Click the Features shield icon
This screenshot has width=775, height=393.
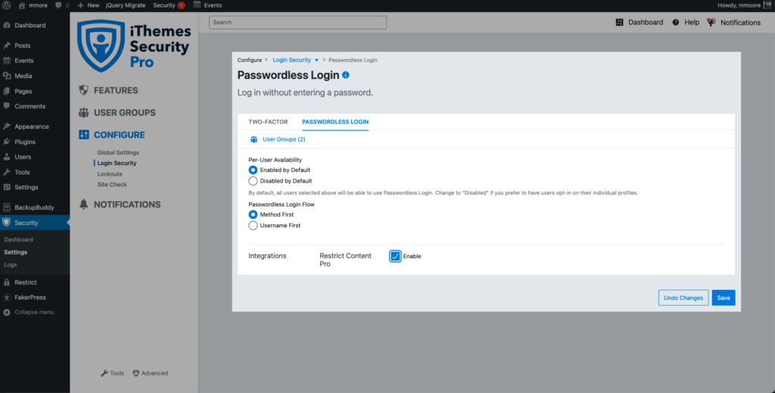(x=83, y=90)
